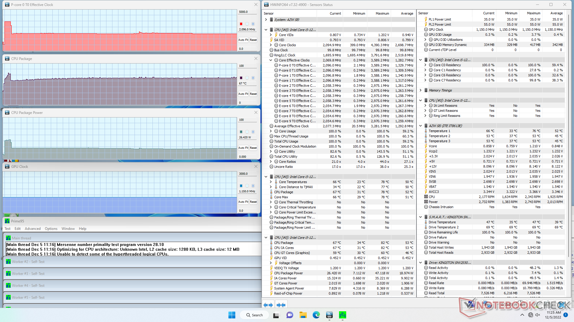Viewport: 574px width, 322px height.
Task: Open File Explorer from the taskbar
Action: pyautogui.click(x=303, y=315)
